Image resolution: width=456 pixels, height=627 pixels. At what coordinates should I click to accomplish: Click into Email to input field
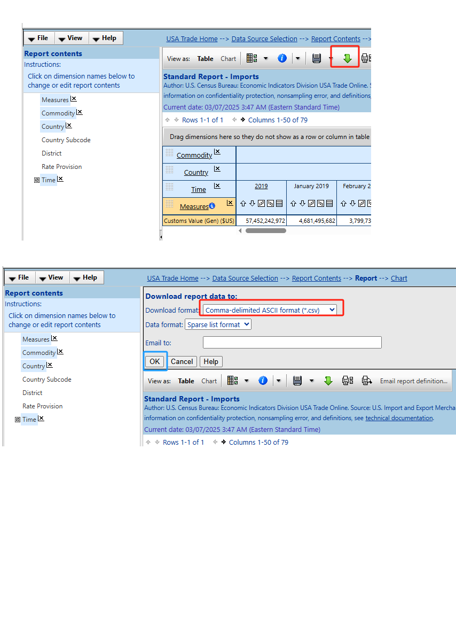pyautogui.click(x=292, y=342)
